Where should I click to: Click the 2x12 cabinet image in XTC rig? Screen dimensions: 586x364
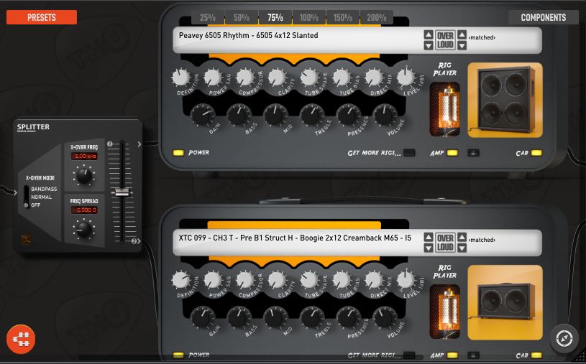[x=505, y=302]
